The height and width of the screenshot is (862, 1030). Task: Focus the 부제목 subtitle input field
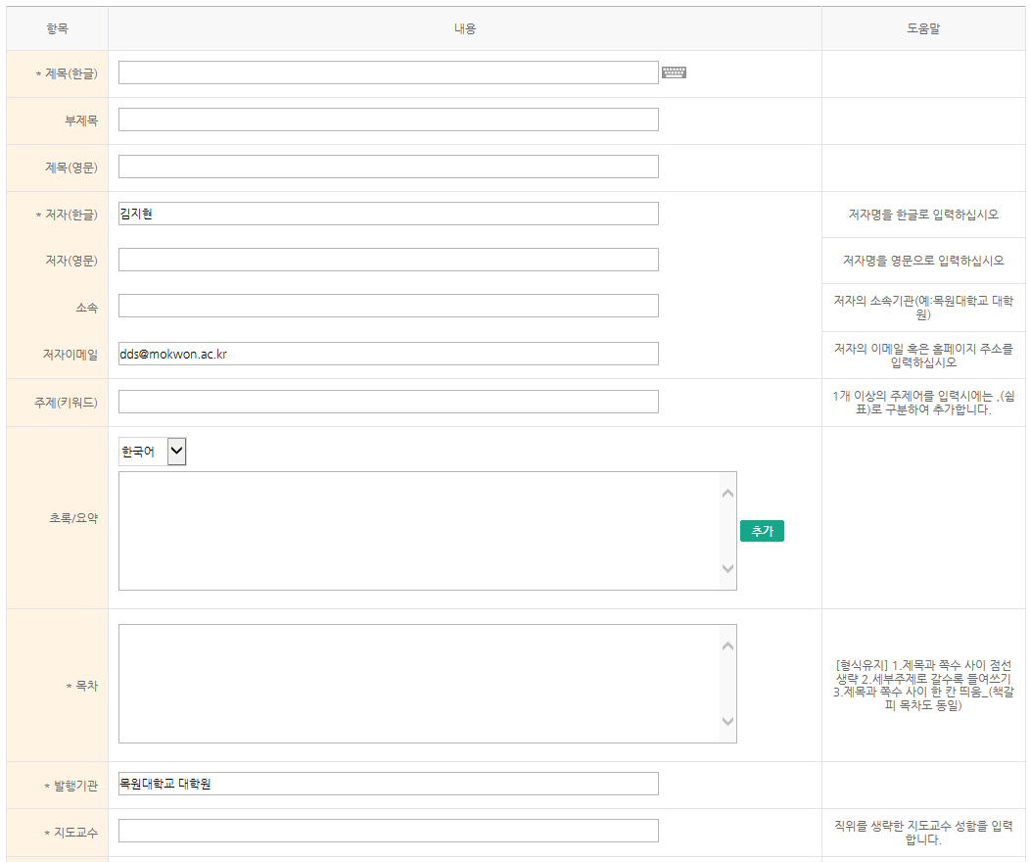388,120
